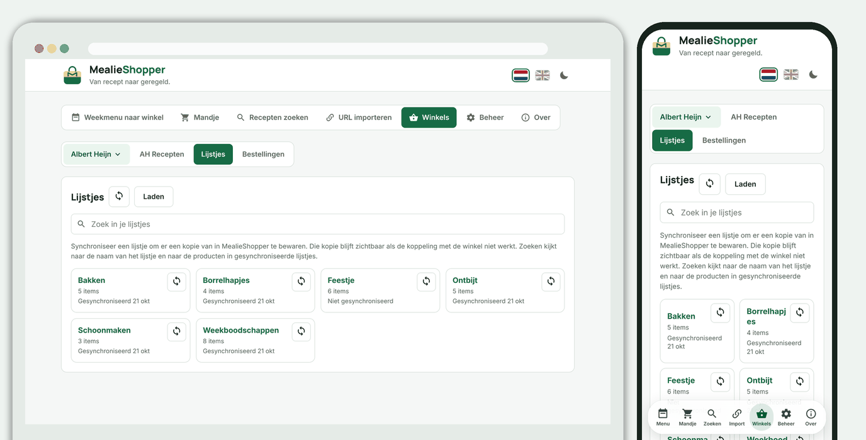The image size is (866, 440).
Task: Open Weekmenu naar winkel tab
Action: click(x=117, y=118)
